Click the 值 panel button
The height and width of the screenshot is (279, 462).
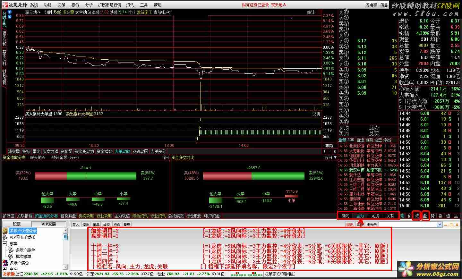[448, 216]
